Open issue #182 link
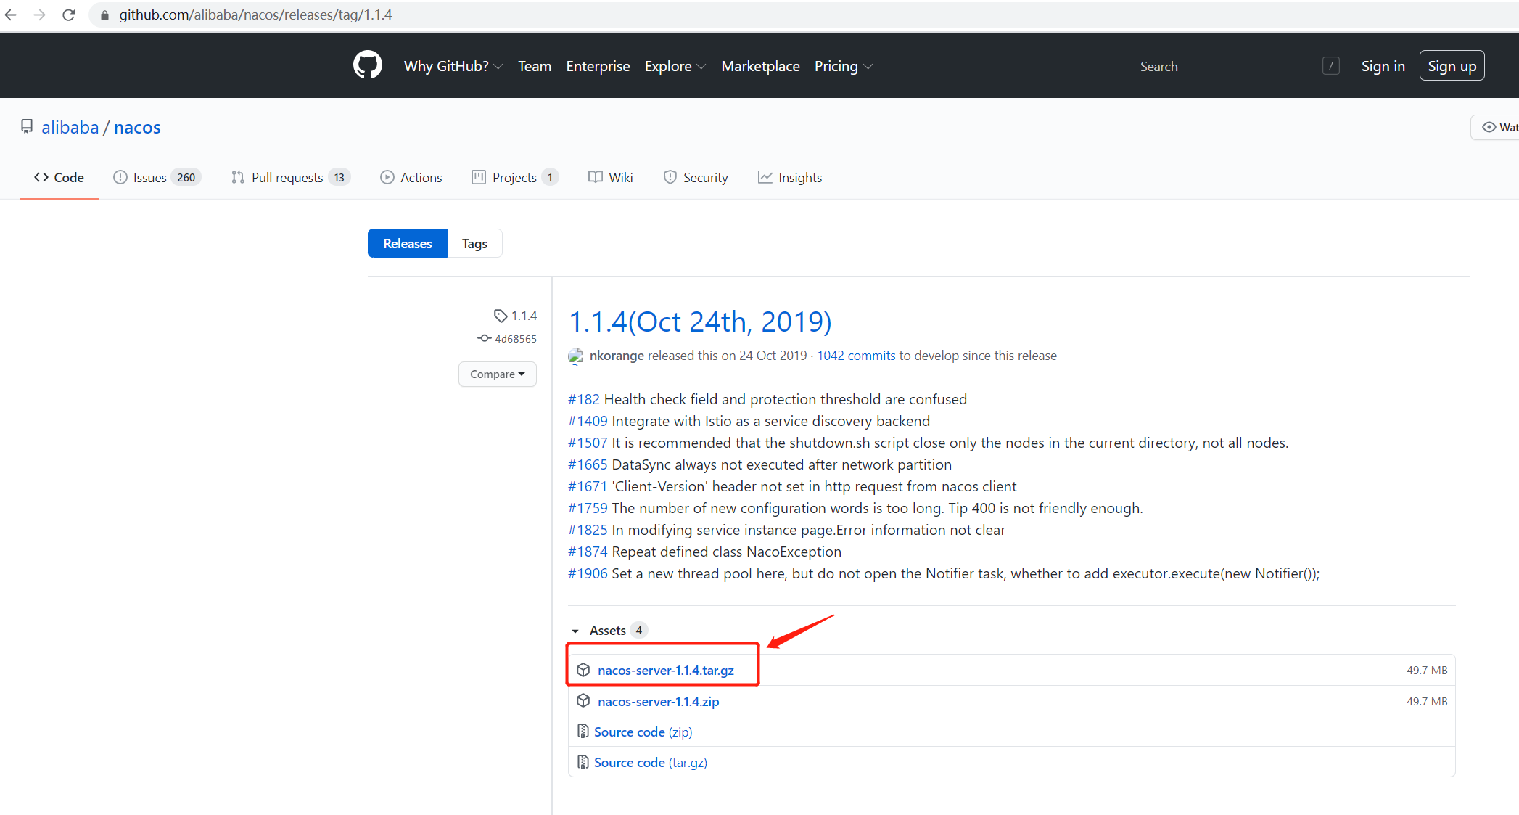 (x=584, y=399)
